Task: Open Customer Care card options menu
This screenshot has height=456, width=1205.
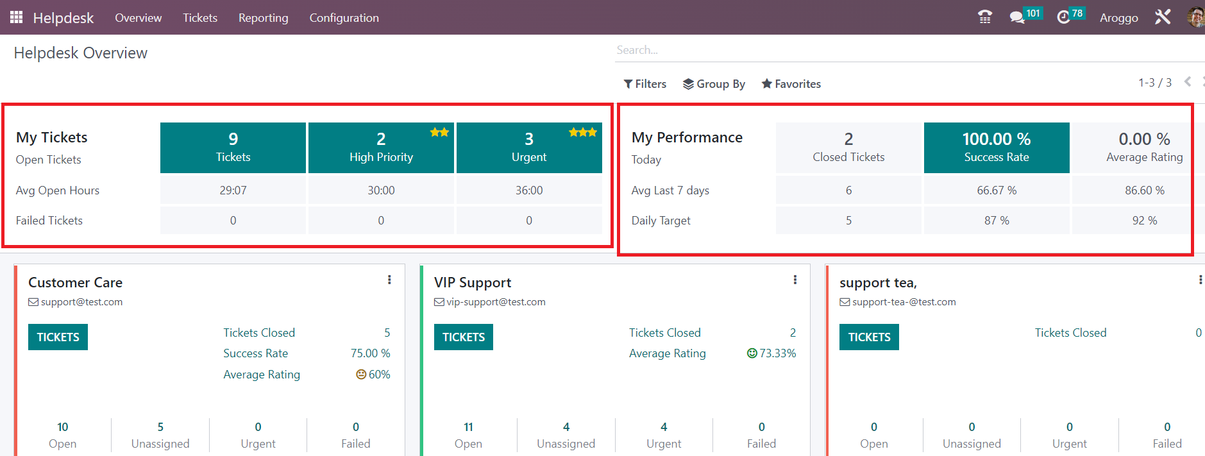Action: click(389, 280)
